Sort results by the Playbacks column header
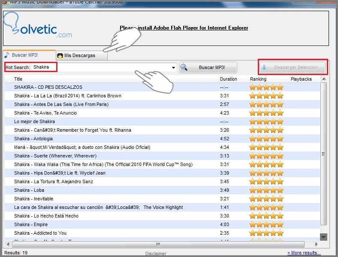Viewport: 338px width, 257px height. 305,79
